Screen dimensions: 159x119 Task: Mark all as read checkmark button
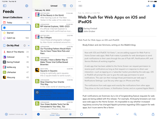pos(70,114)
